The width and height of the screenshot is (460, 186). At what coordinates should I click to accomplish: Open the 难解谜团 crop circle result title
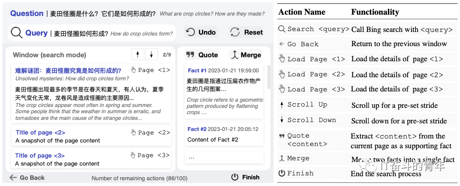pos(68,71)
